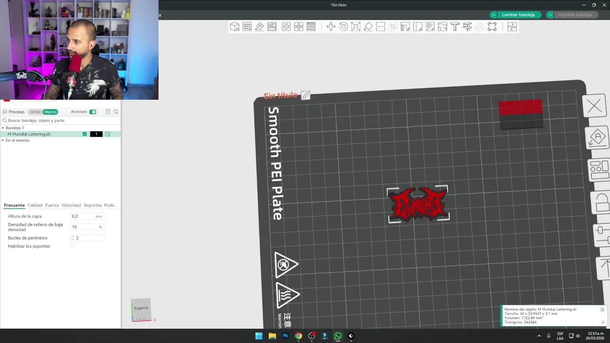The width and height of the screenshot is (610, 343).
Task: Click the Split to objects icon
Action: pyautogui.click(x=286, y=27)
